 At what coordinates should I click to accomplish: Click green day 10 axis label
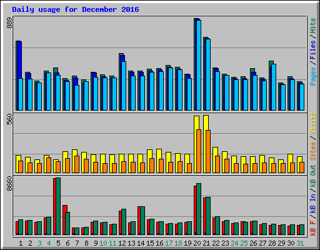click(x=103, y=243)
